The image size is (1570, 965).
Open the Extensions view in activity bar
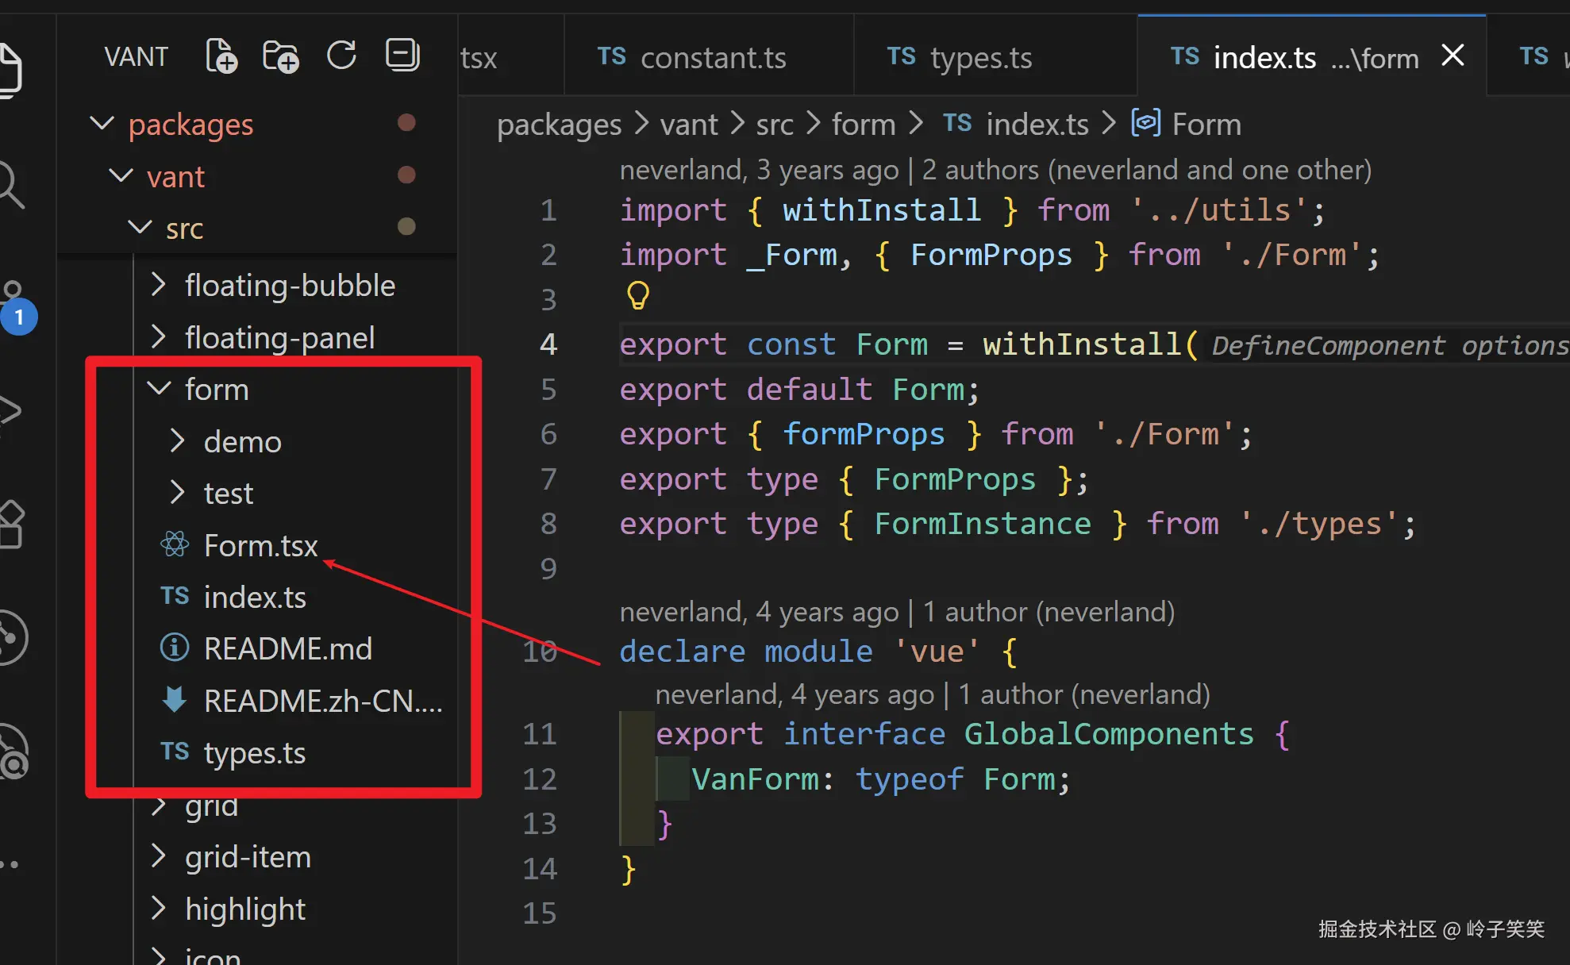11,525
